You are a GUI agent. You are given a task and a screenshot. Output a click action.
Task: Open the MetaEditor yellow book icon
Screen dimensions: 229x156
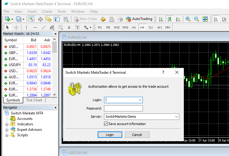tap(103, 19)
